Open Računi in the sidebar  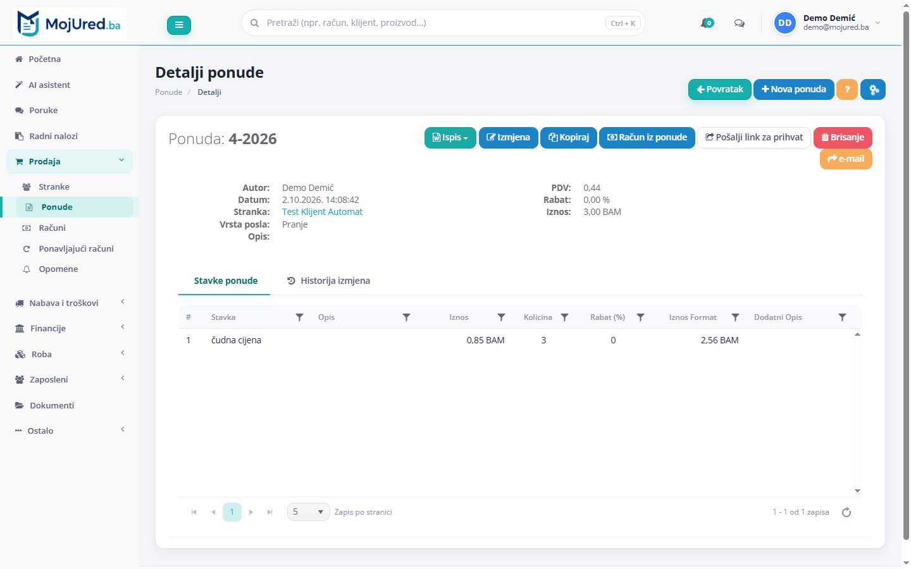pyautogui.click(x=52, y=228)
